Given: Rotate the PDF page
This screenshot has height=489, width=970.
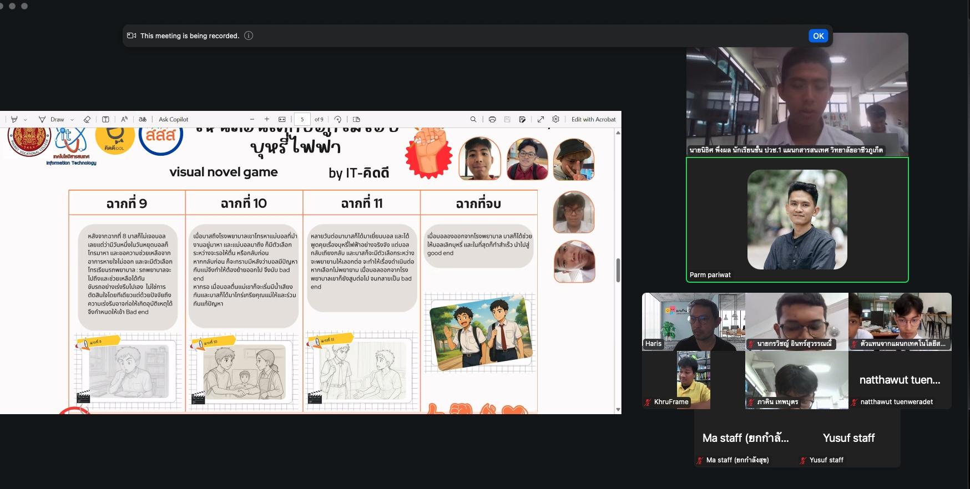Looking at the screenshot, I should coord(338,119).
